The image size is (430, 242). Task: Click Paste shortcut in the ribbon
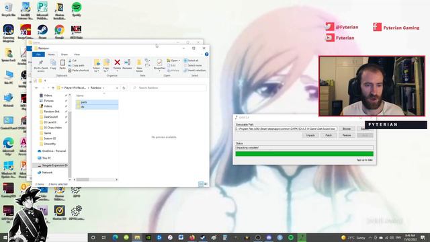pos(79,71)
